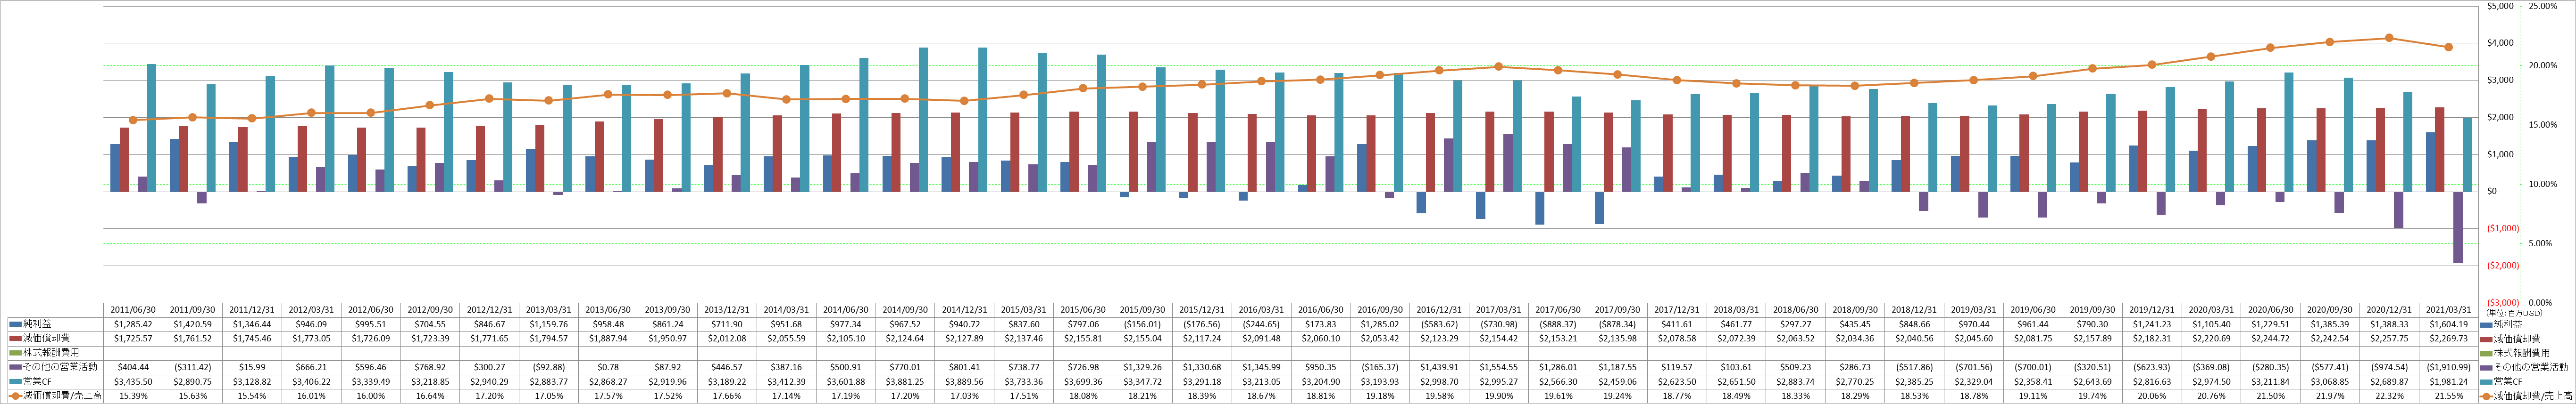The image size is (2576, 404).
Task: Click the $1,761.52 depreciation cell
Action: click(x=192, y=338)
